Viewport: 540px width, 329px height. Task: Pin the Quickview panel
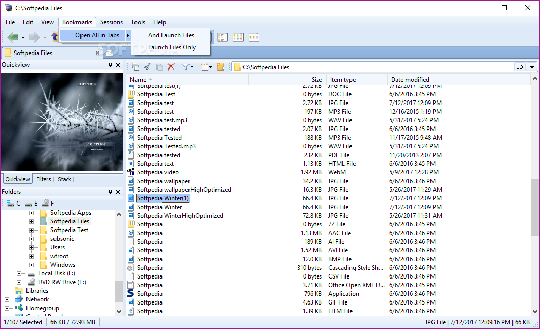[x=110, y=65]
